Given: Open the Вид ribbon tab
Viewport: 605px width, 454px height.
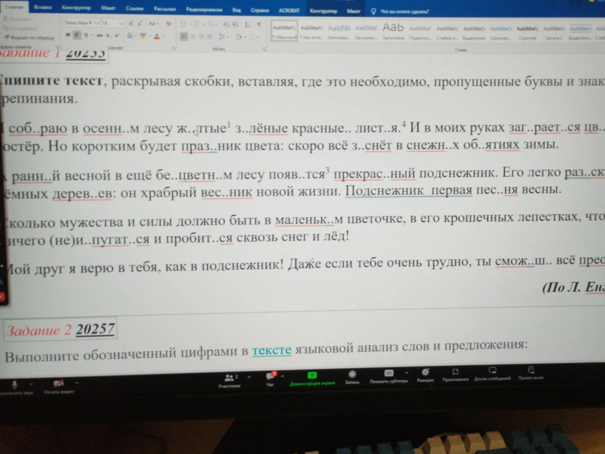Looking at the screenshot, I should tap(237, 10).
